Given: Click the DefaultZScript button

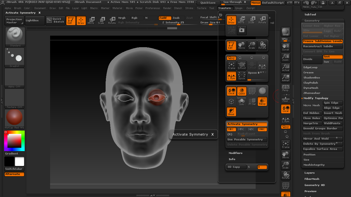Looking at the screenshot, I should [x=273, y=3].
